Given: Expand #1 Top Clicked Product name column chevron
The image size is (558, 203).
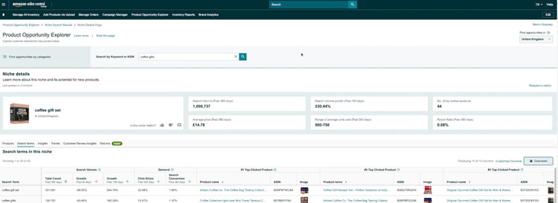Looking at the screenshot, I should pos(223,182).
